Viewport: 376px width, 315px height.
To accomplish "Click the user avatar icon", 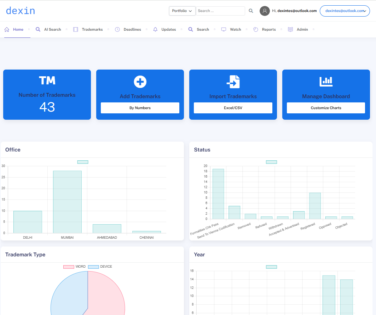I will 265,11.
